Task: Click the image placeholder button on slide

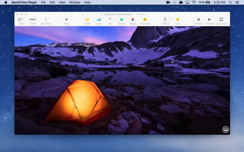Action: [225, 130]
